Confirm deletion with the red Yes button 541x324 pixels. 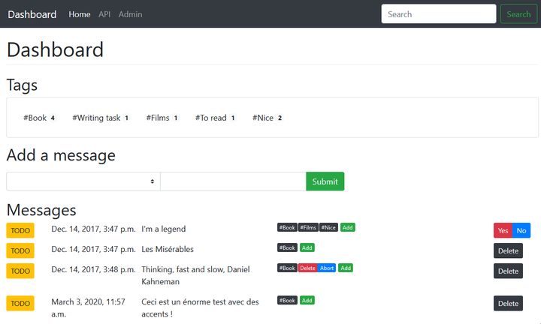[503, 230]
